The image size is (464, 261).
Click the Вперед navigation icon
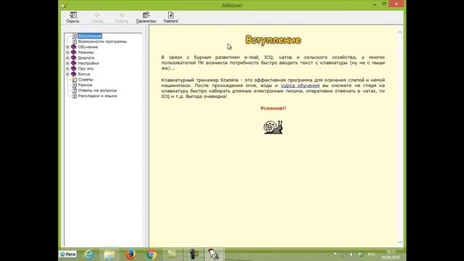click(122, 17)
